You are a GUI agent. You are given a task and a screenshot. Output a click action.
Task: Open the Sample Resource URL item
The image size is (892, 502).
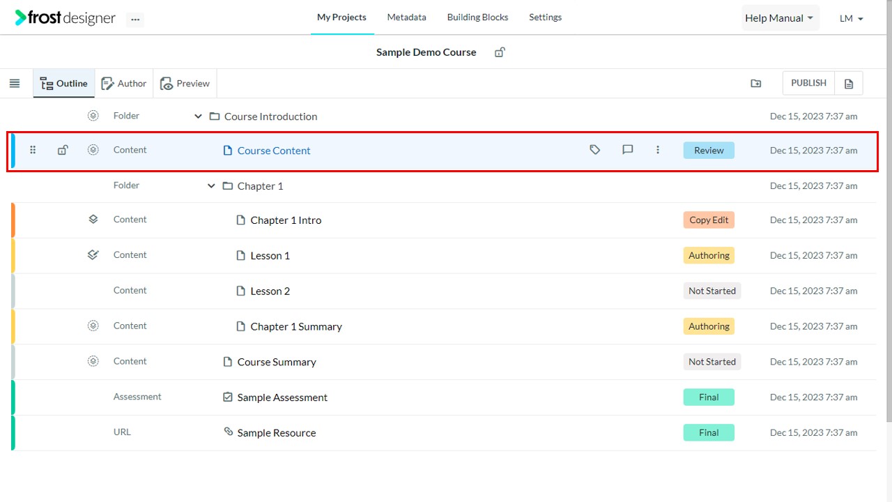pyautogui.click(x=277, y=434)
